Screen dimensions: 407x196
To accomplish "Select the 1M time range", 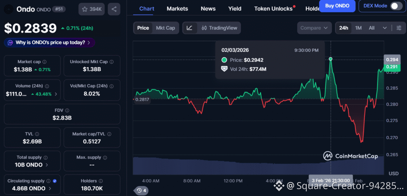I will [359, 28].
